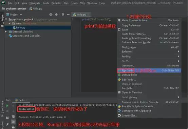This screenshot has width=188, height=129.
Task: Click the locate/scroll-from-source target icon
Action: (51, 15)
